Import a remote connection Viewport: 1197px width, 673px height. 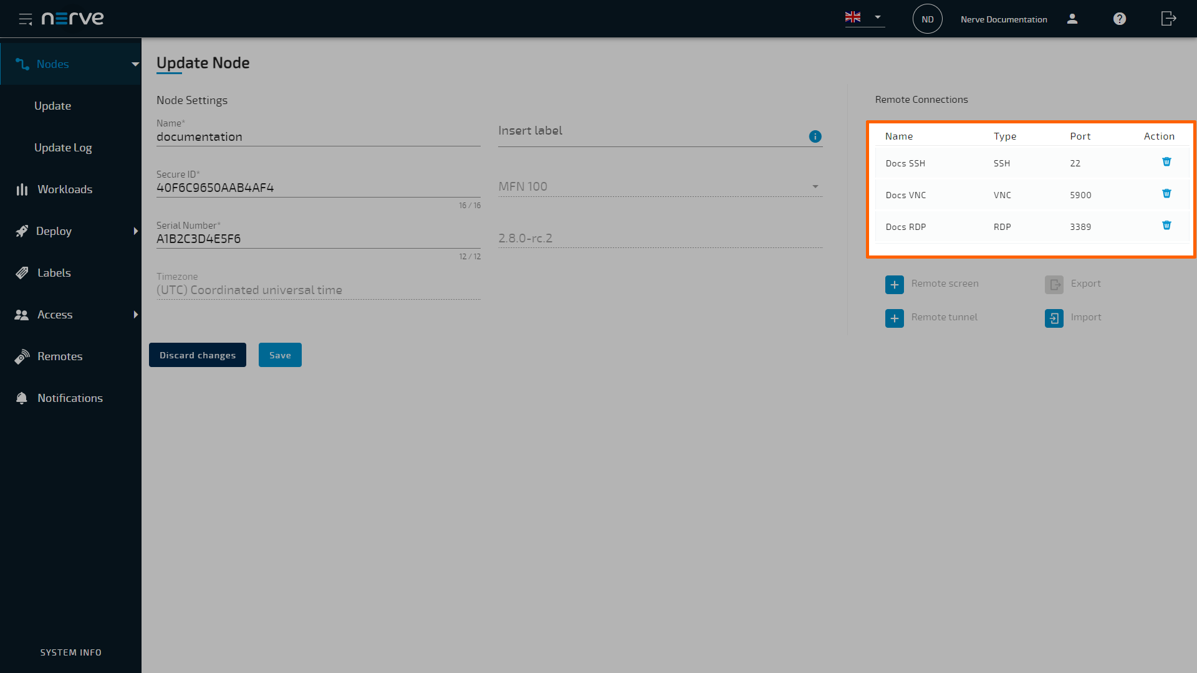coord(1054,318)
